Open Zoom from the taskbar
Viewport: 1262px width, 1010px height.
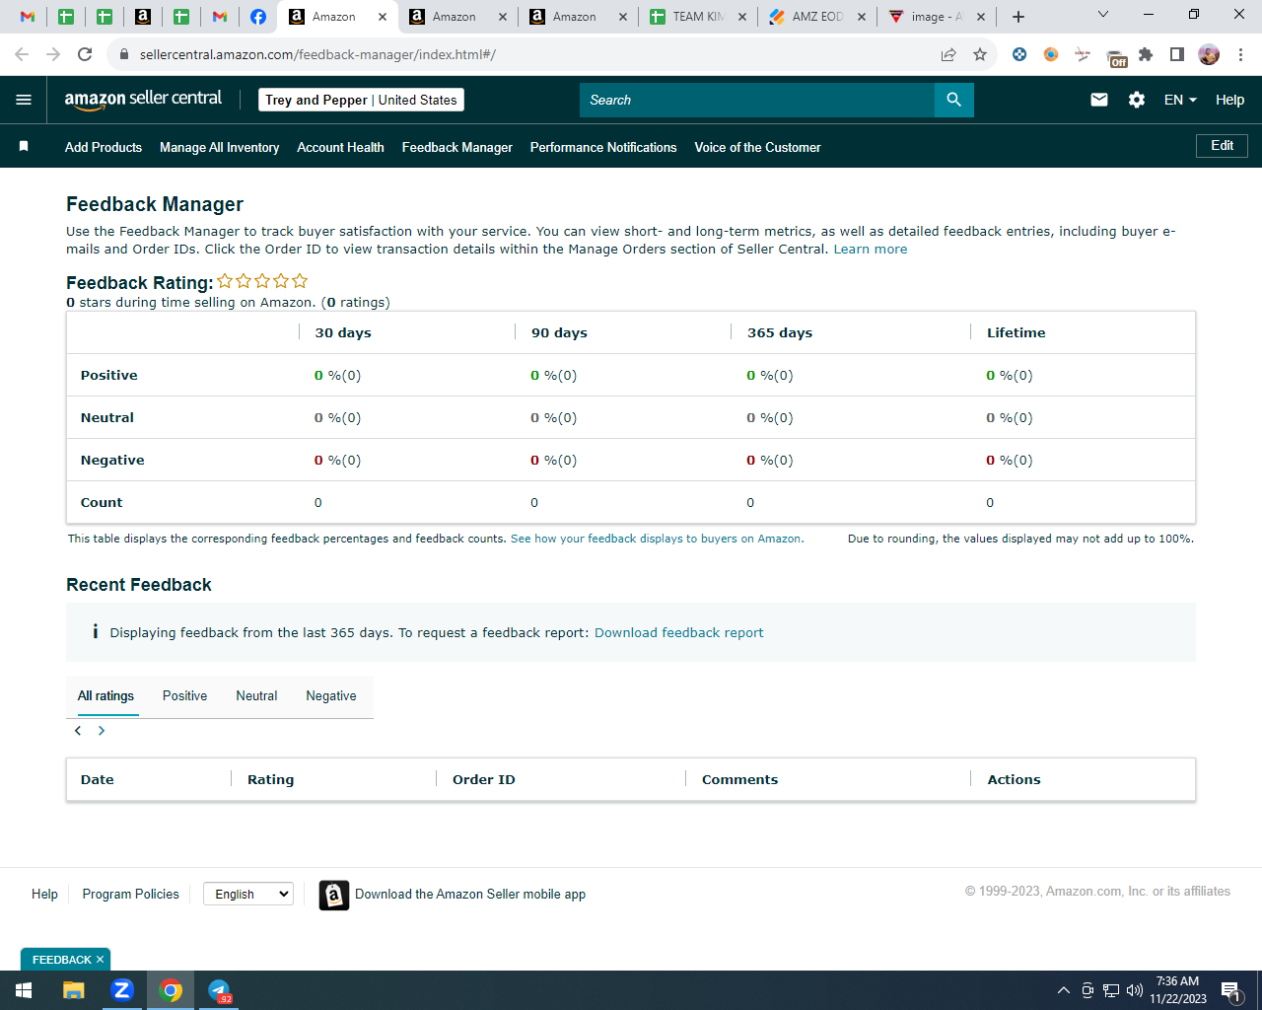(x=122, y=990)
